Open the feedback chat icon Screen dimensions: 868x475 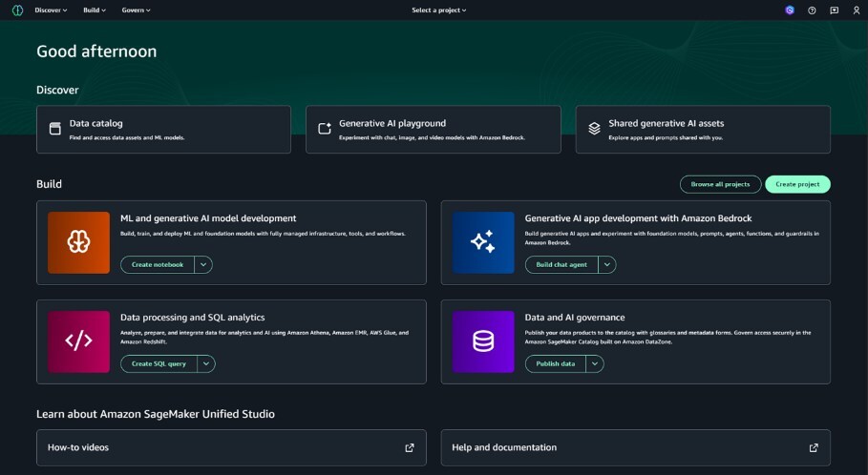[x=834, y=10]
